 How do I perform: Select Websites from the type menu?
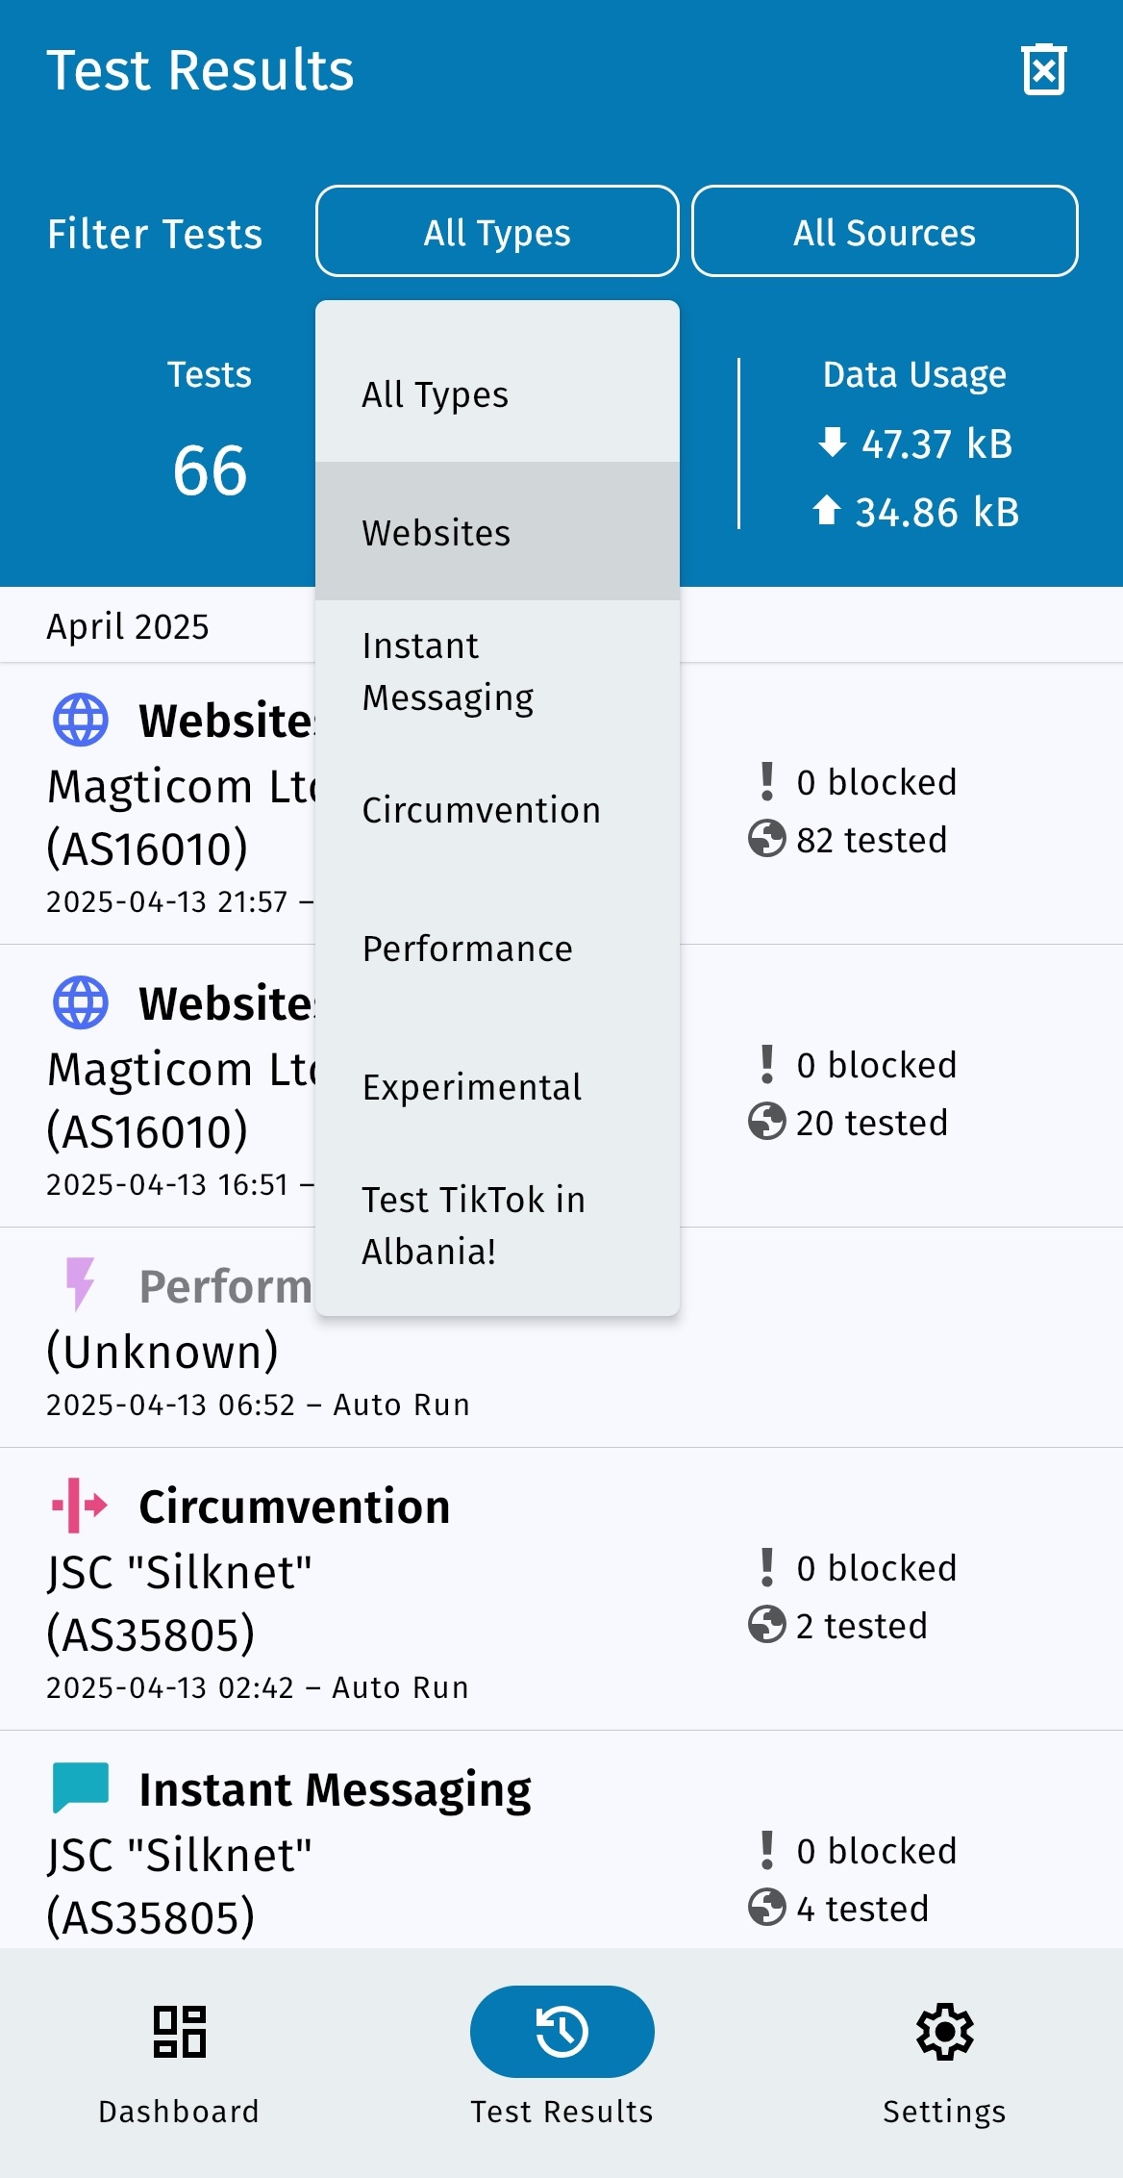coord(497,532)
